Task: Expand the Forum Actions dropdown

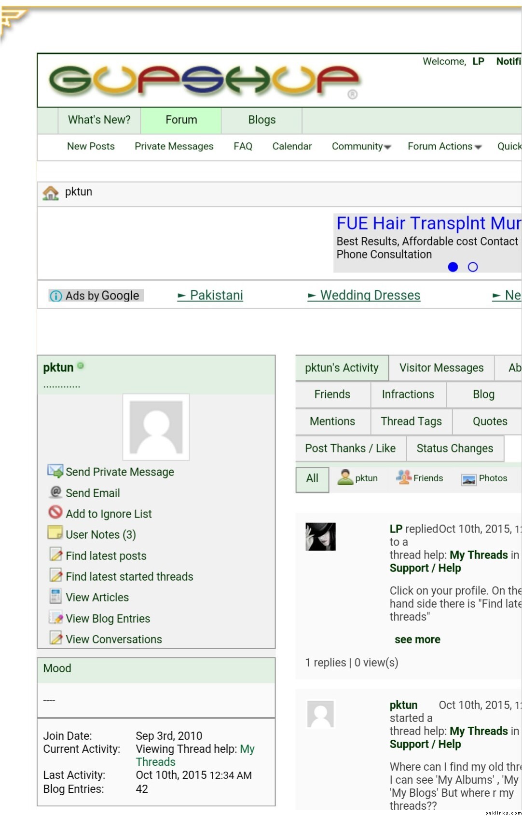Action: pos(444,147)
